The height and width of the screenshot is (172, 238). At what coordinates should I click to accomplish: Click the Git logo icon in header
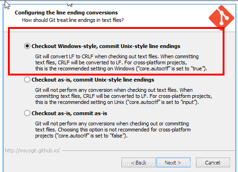coord(221,18)
